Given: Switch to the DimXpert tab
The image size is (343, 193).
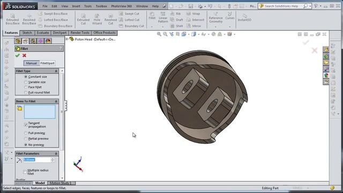Looking at the screenshot, I should (x=59, y=33).
